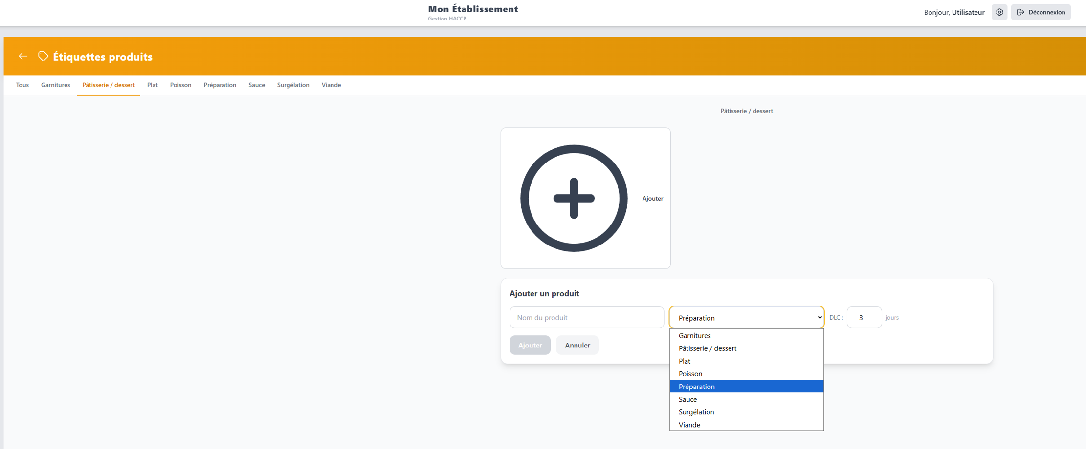Choose Viande in the dropdown list
This screenshot has width=1086, height=449.
tap(747, 425)
